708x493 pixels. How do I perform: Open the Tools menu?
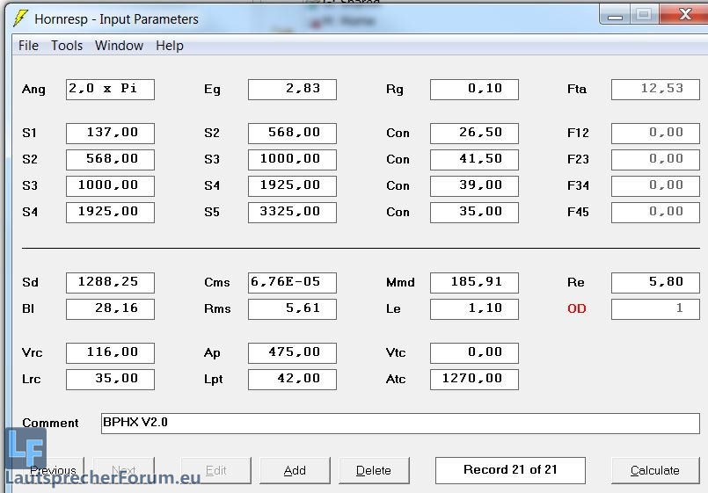[67, 46]
